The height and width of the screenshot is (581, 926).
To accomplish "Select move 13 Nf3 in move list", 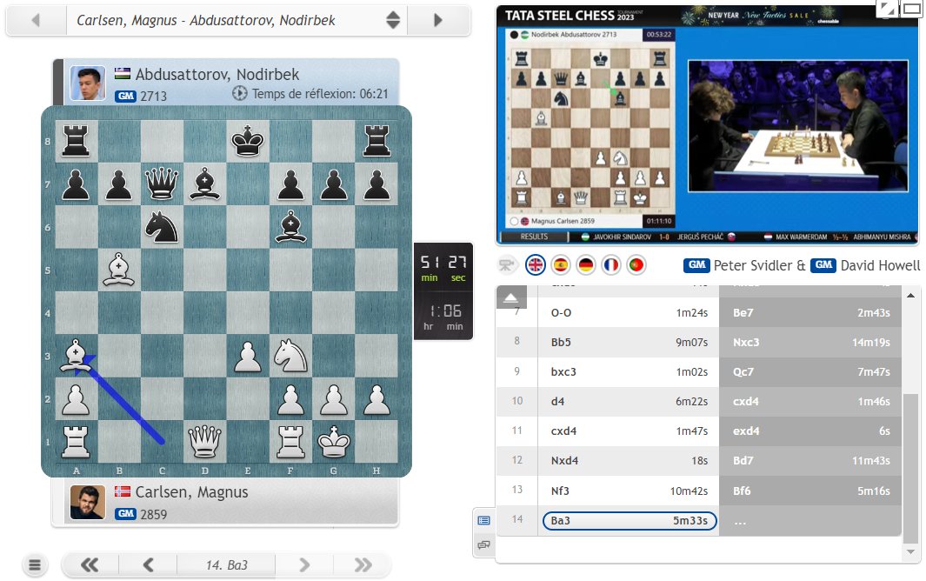I will [x=629, y=491].
